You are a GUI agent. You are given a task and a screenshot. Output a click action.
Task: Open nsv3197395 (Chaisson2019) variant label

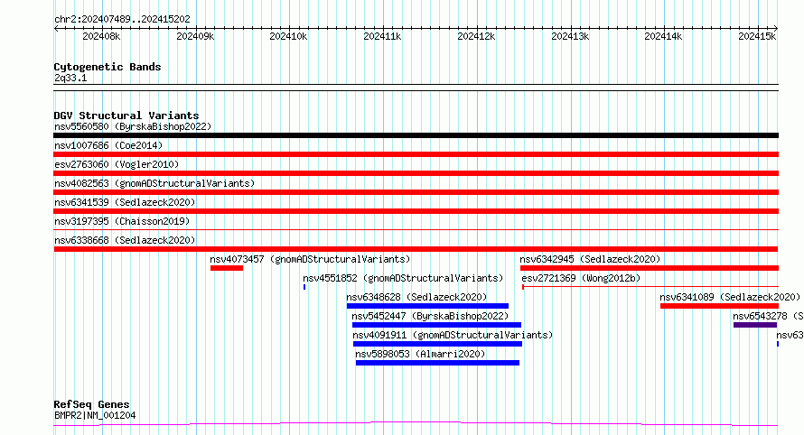click(122, 221)
